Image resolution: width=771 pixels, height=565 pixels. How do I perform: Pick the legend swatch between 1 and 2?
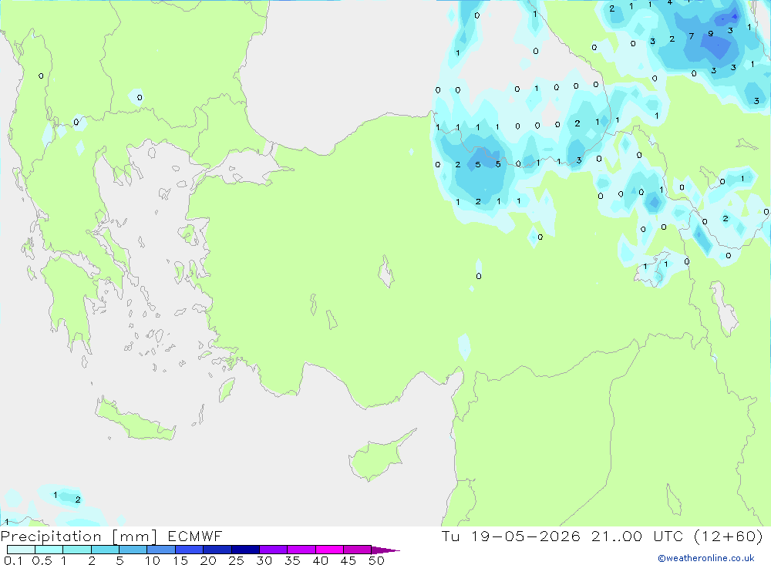tap(77, 550)
